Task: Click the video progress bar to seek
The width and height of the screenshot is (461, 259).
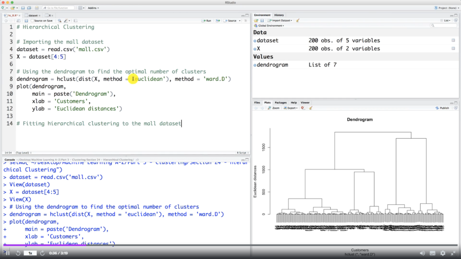Action: point(230,246)
